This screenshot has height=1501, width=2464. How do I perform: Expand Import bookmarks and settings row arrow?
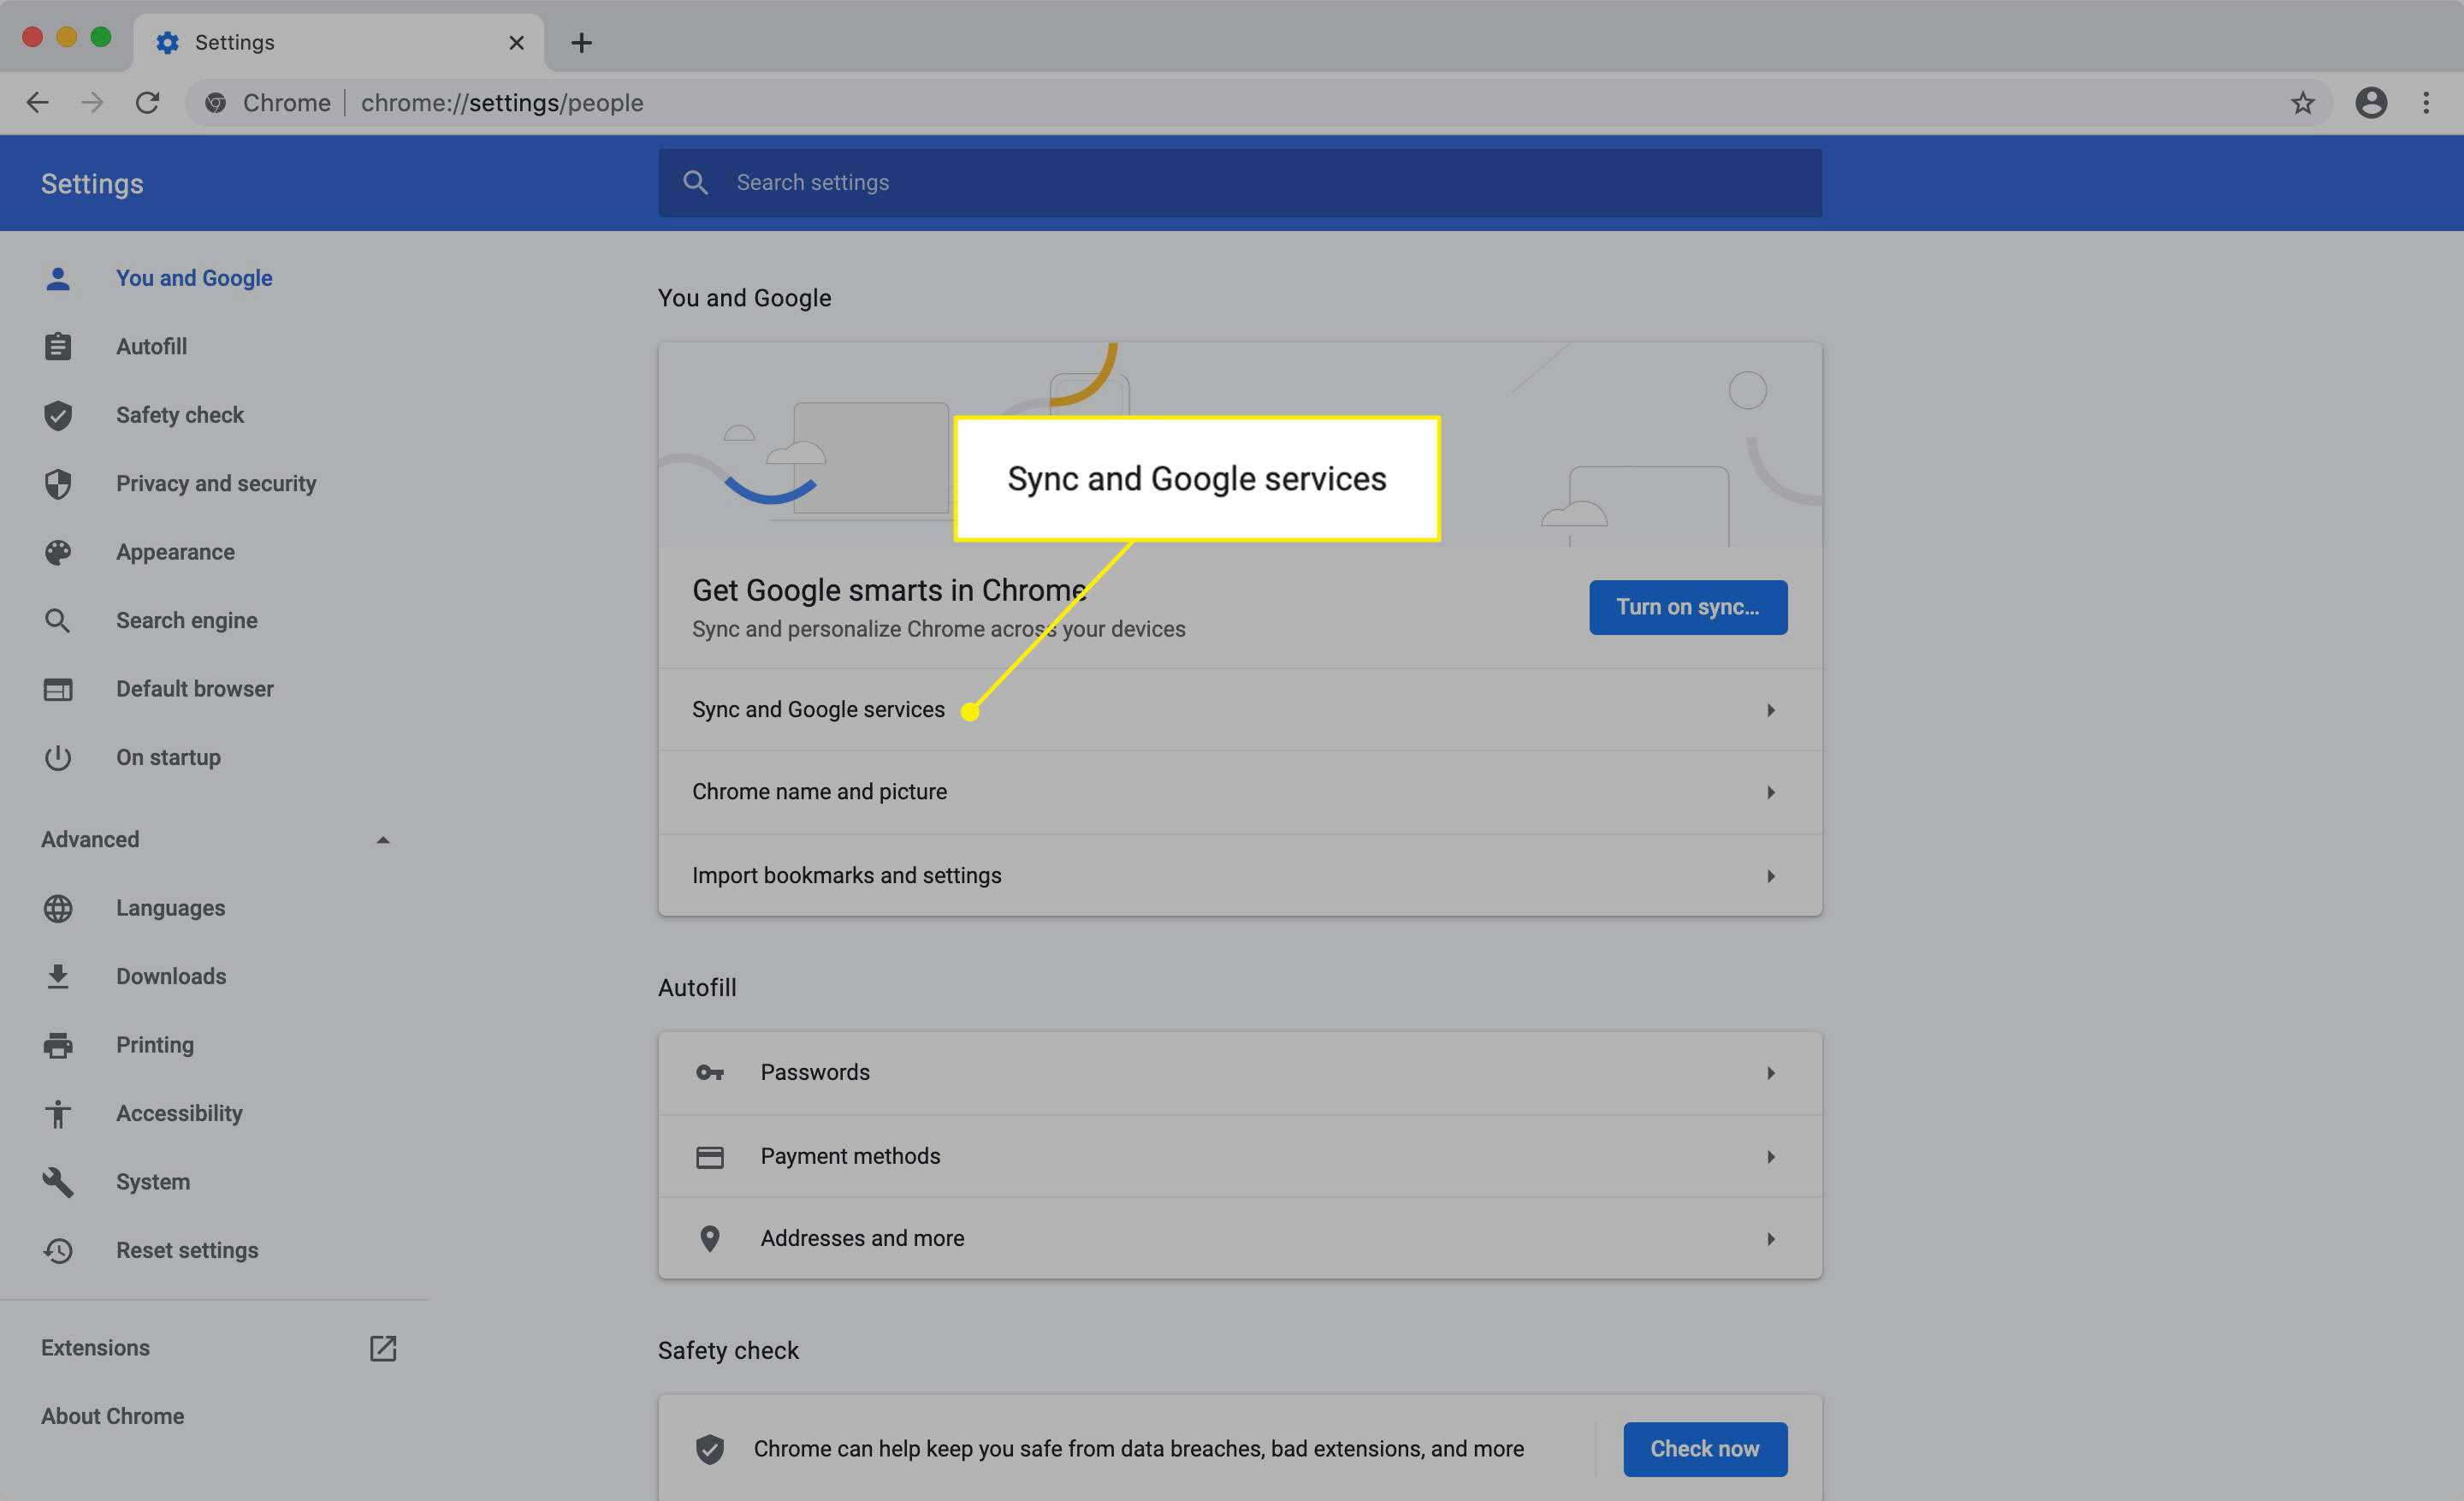point(1770,876)
